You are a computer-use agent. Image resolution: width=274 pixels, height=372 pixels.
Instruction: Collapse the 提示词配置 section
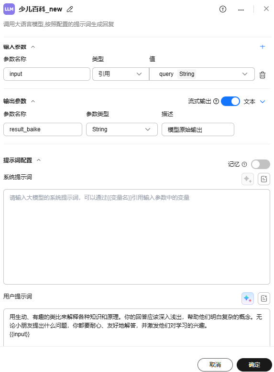point(39,160)
